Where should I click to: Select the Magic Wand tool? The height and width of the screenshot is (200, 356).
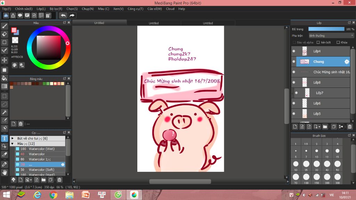tap(4, 112)
